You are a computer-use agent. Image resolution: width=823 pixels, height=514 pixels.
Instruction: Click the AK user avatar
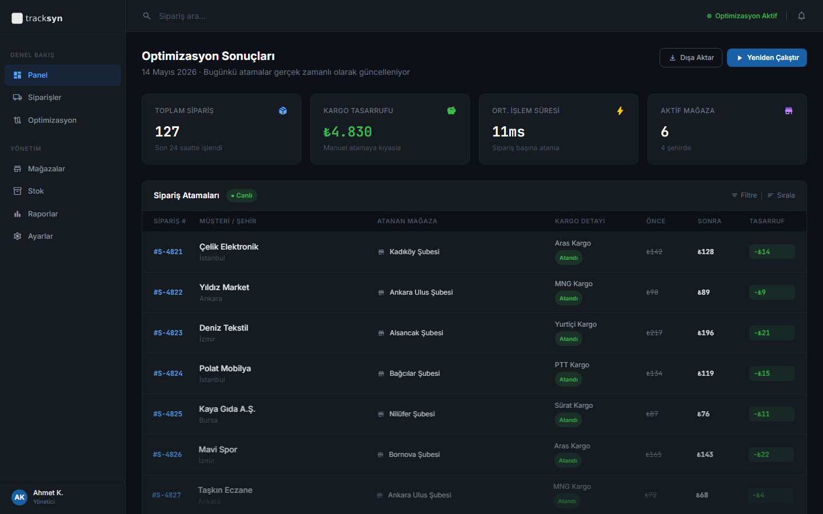pos(19,497)
